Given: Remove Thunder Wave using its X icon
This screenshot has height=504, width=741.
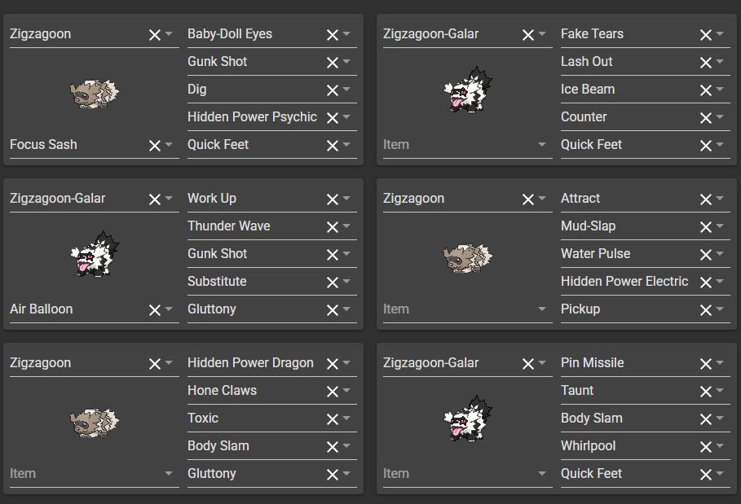Looking at the screenshot, I should pyautogui.click(x=333, y=226).
